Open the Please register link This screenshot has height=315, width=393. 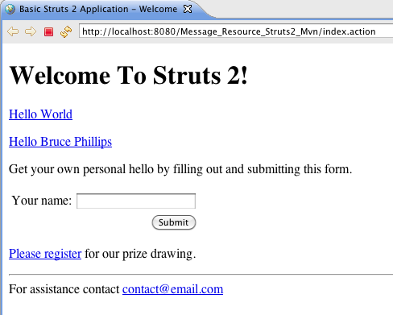[x=45, y=254]
